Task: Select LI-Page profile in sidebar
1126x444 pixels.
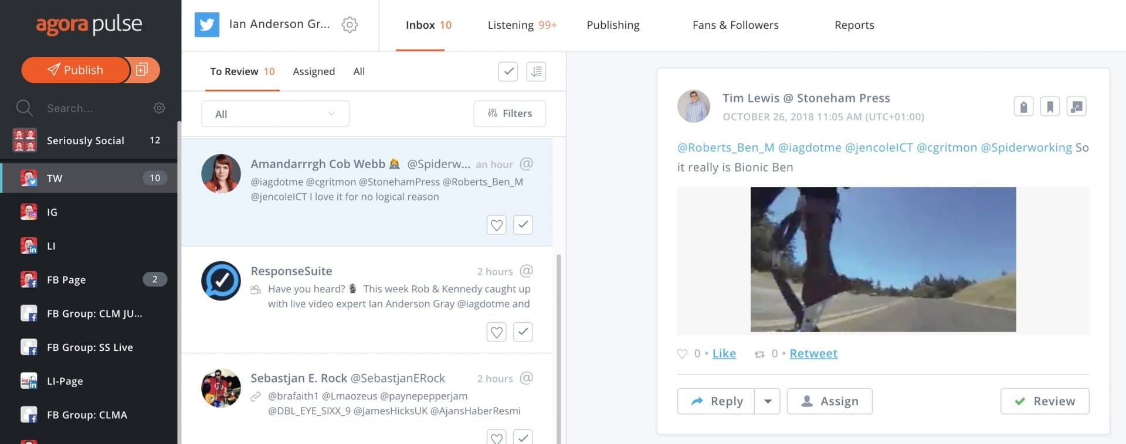Action: click(89, 381)
